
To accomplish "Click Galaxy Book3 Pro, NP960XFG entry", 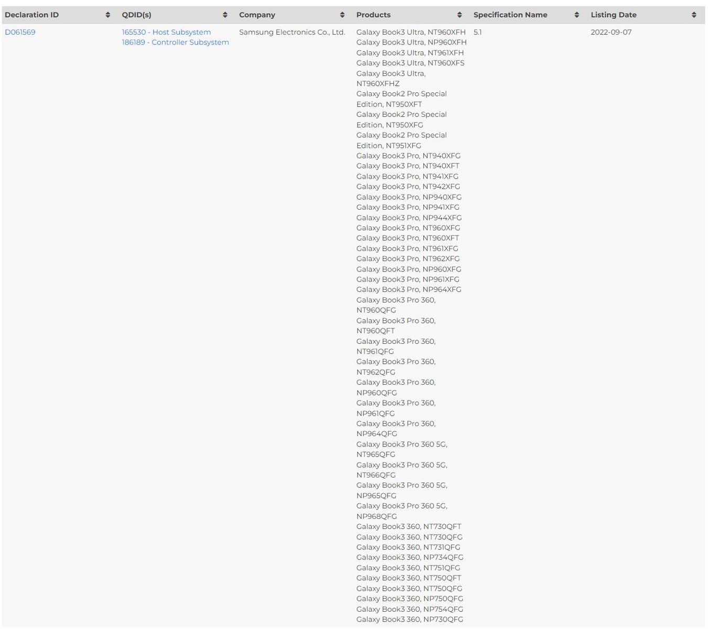I will (x=409, y=269).
